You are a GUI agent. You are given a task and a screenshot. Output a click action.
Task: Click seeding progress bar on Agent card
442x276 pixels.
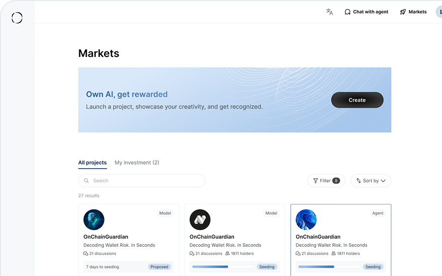click(329, 267)
